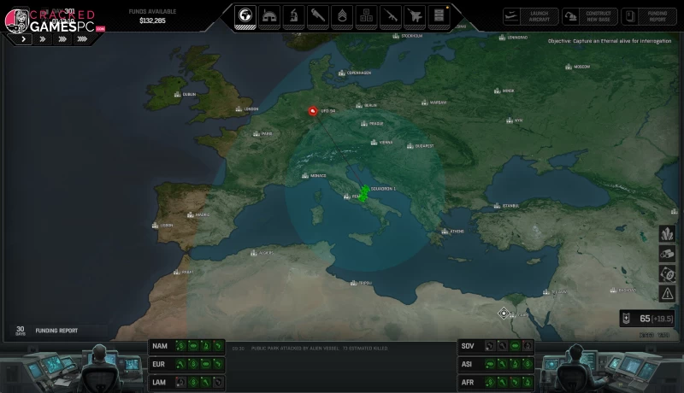
Task: Select the green Squadron 1 aircraft
Action: [365, 193]
